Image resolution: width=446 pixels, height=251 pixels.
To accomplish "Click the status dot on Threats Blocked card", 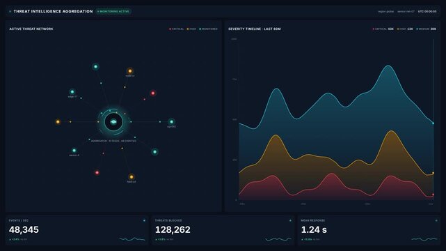I will click(290, 220).
